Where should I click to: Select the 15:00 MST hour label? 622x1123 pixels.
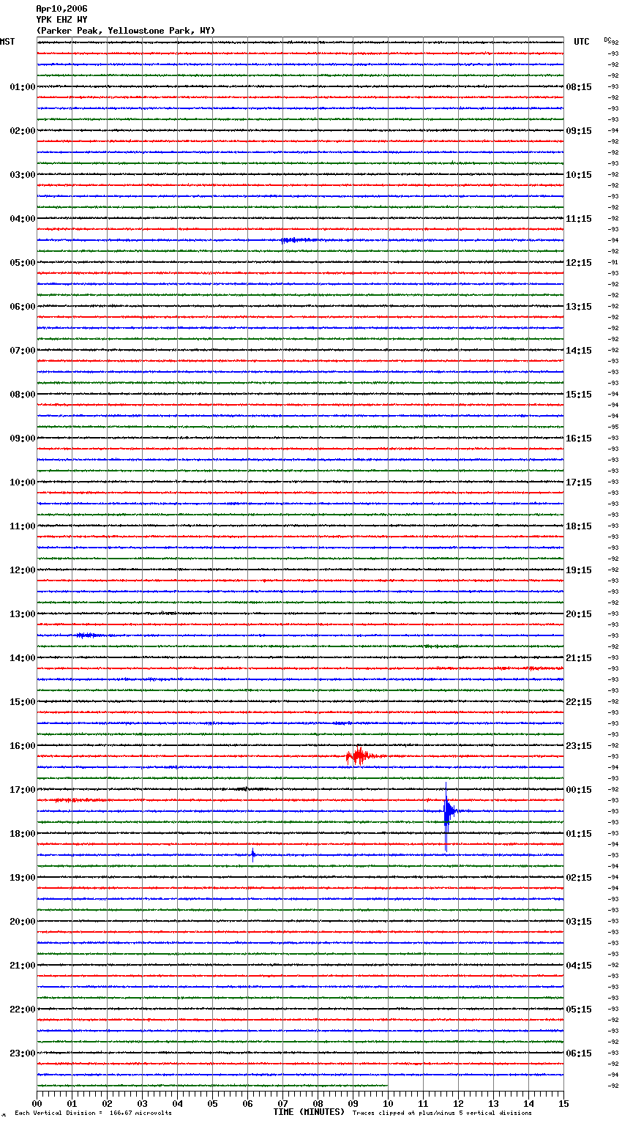22,702
